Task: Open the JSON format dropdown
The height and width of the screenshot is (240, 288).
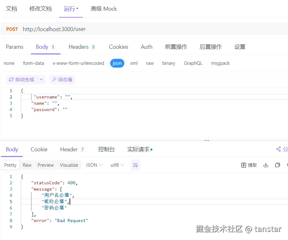Action: point(94,165)
